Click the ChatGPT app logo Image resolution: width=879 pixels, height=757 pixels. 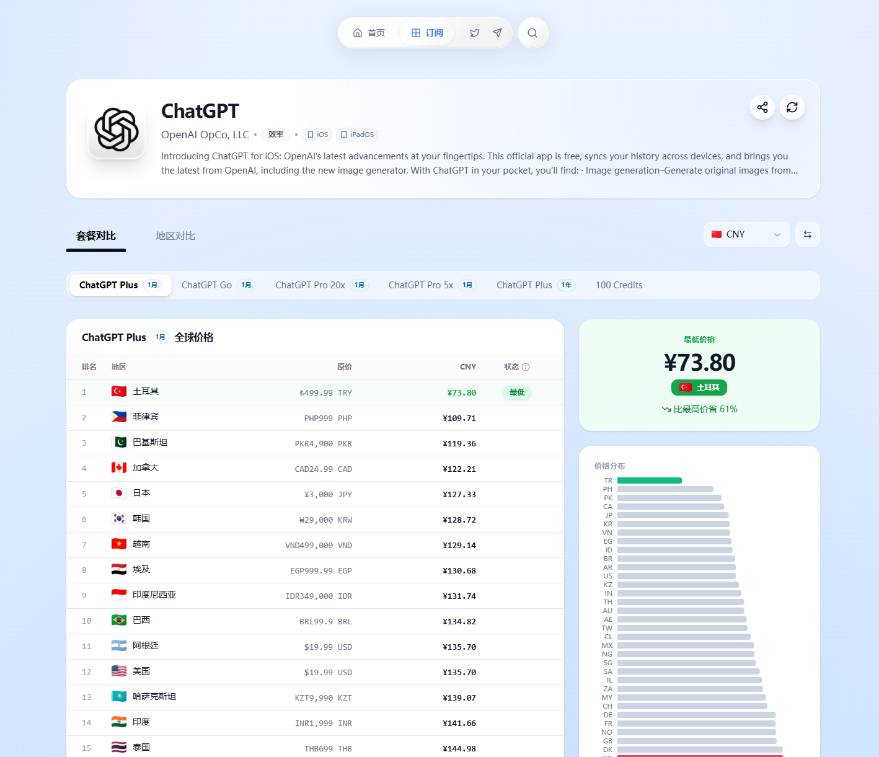pyautogui.click(x=117, y=130)
